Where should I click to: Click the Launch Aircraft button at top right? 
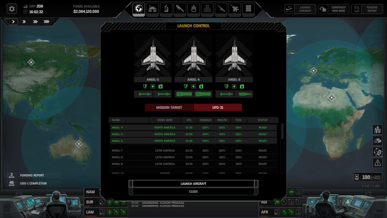click(x=300, y=9)
